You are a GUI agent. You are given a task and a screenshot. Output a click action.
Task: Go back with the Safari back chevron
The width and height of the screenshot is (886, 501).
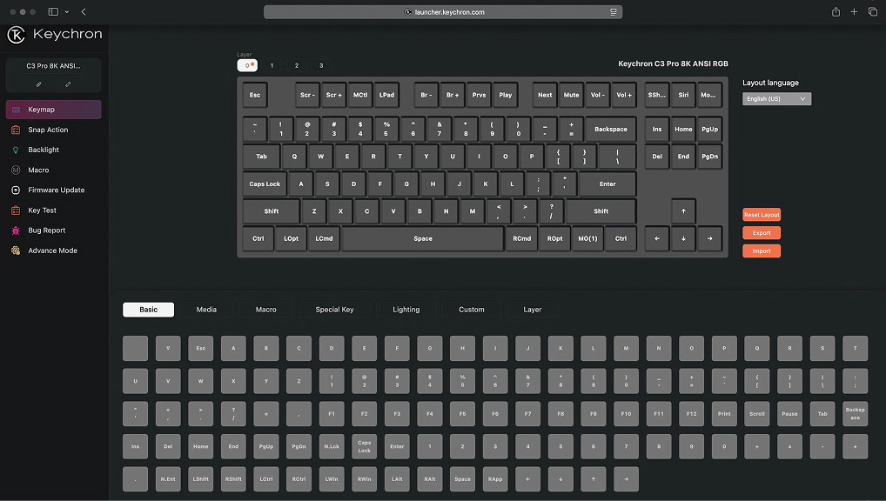click(84, 12)
